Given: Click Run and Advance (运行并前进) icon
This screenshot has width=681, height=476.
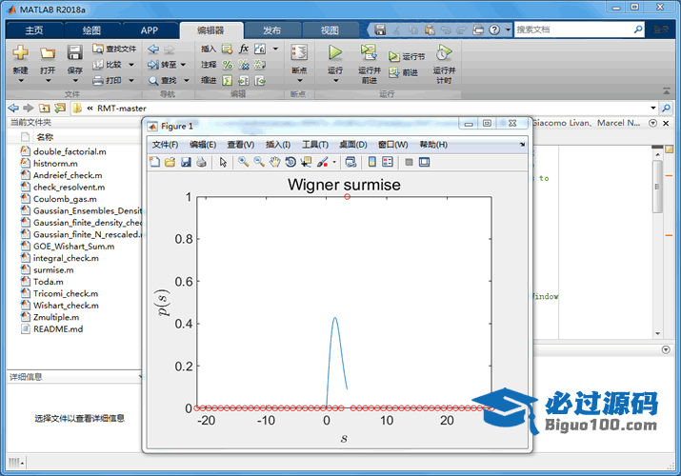Looking at the screenshot, I should [x=369, y=52].
